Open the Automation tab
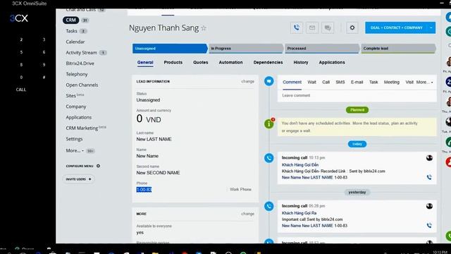 tap(230, 63)
